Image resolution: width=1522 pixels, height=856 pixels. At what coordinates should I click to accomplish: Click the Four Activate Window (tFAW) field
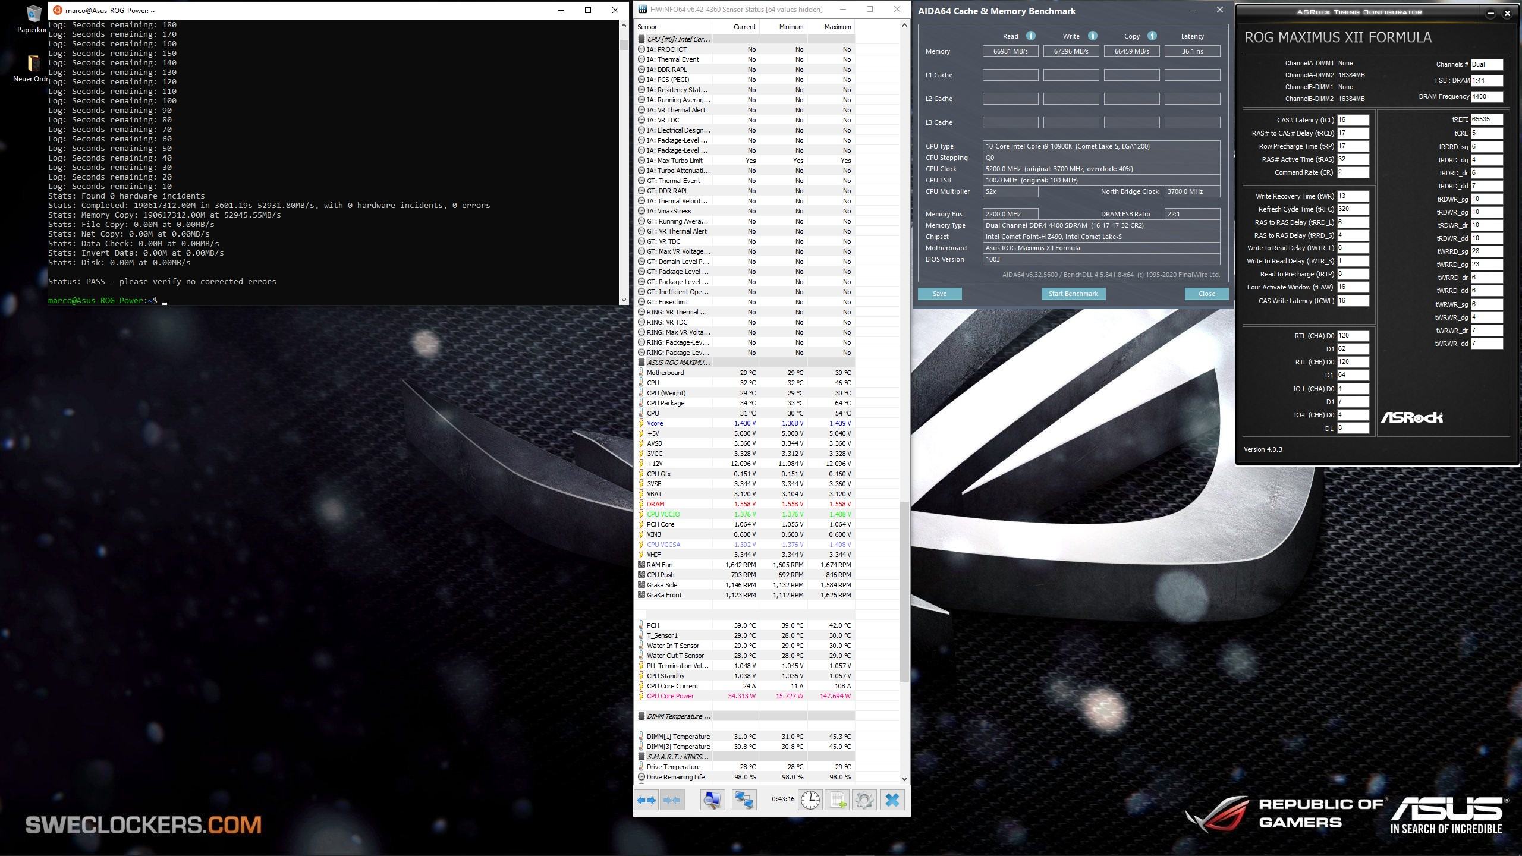tap(1353, 287)
